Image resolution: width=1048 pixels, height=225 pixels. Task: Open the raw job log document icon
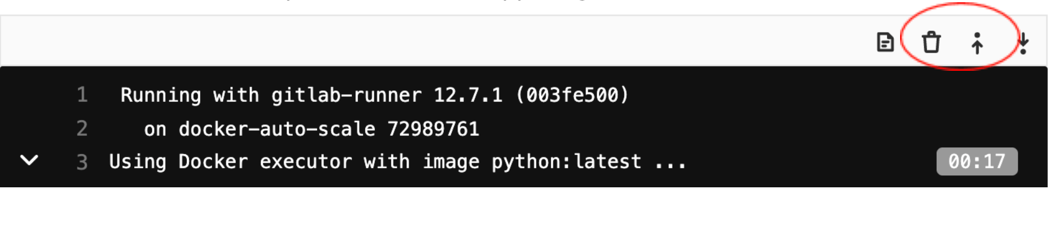[x=885, y=42]
